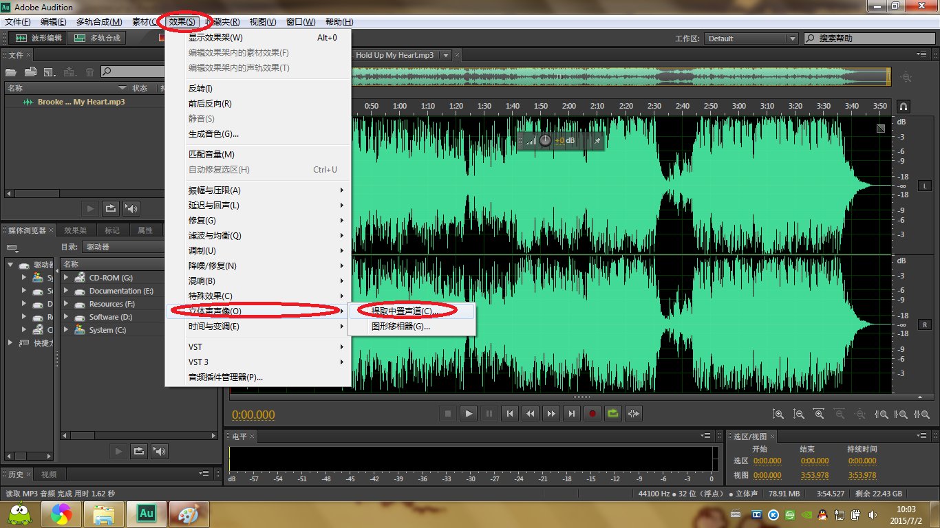Viewport: 940px width, 528px height.
Task: Toggle the left channel L button
Action: pos(925,186)
